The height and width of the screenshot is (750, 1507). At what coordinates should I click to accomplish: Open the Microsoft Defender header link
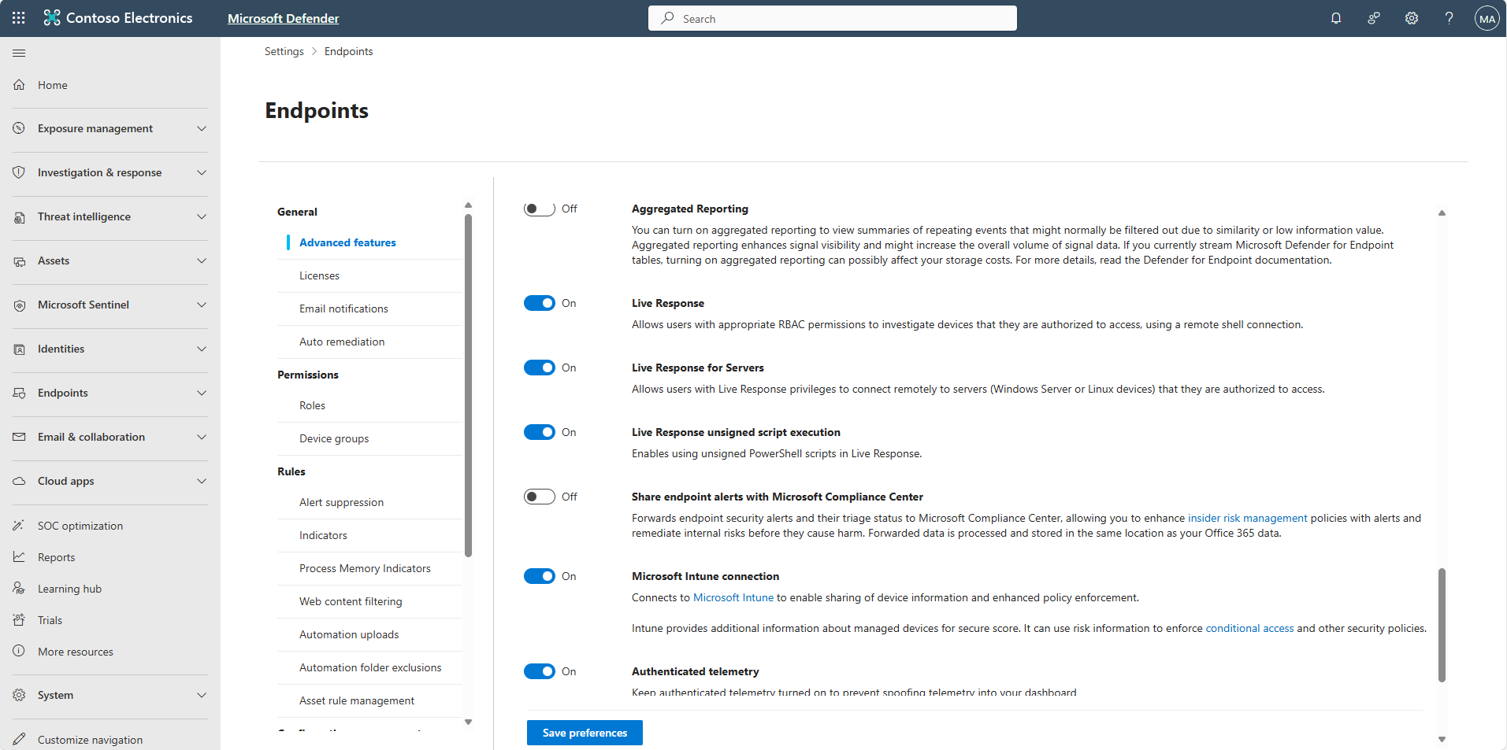click(x=284, y=18)
